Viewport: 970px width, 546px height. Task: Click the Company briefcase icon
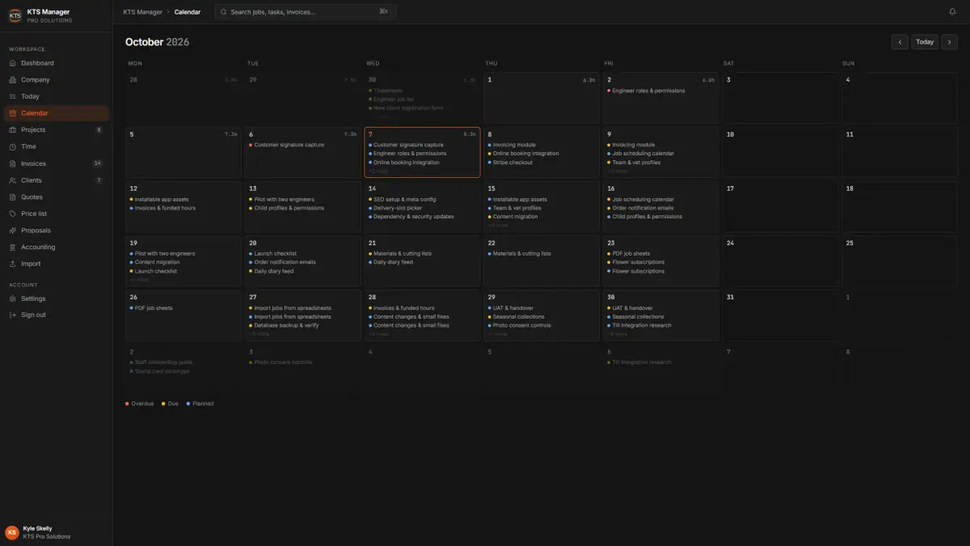click(13, 80)
